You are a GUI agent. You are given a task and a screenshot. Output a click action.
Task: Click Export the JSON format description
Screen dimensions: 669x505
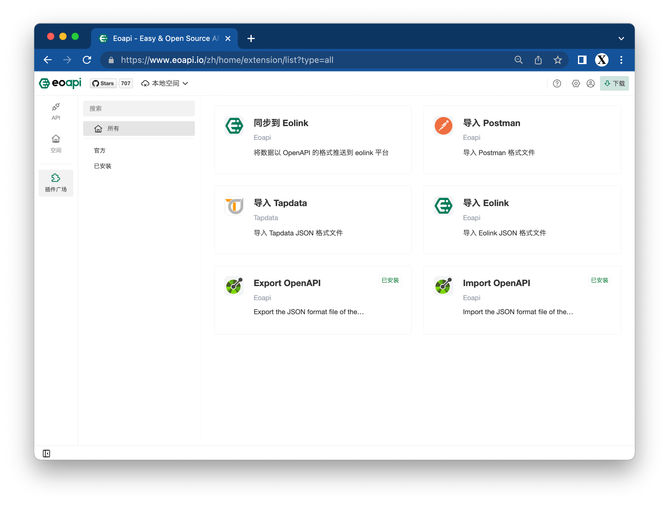(x=309, y=312)
